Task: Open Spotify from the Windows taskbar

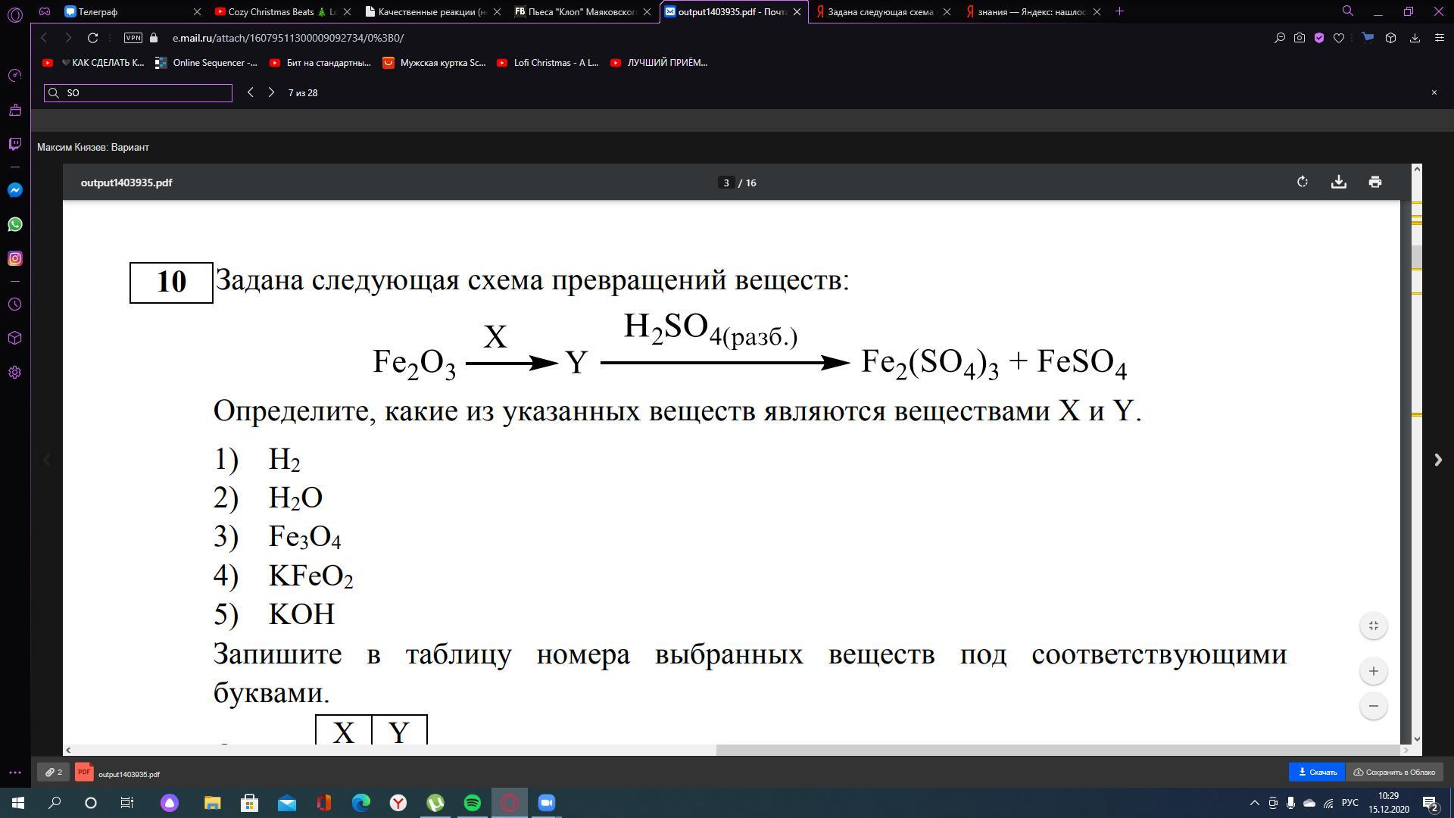Action: tap(472, 803)
